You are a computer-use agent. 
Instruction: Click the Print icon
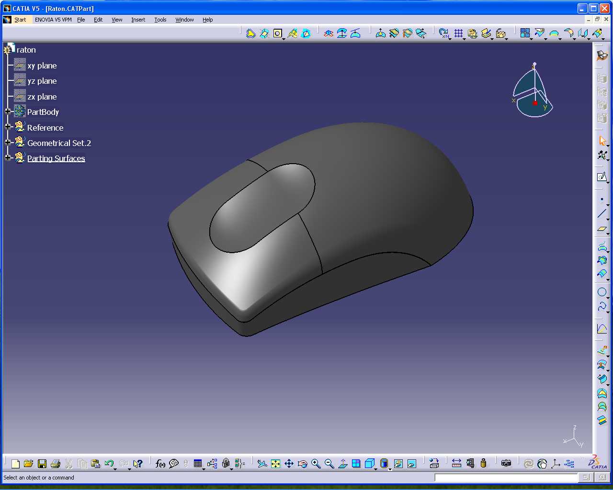pos(55,464)
